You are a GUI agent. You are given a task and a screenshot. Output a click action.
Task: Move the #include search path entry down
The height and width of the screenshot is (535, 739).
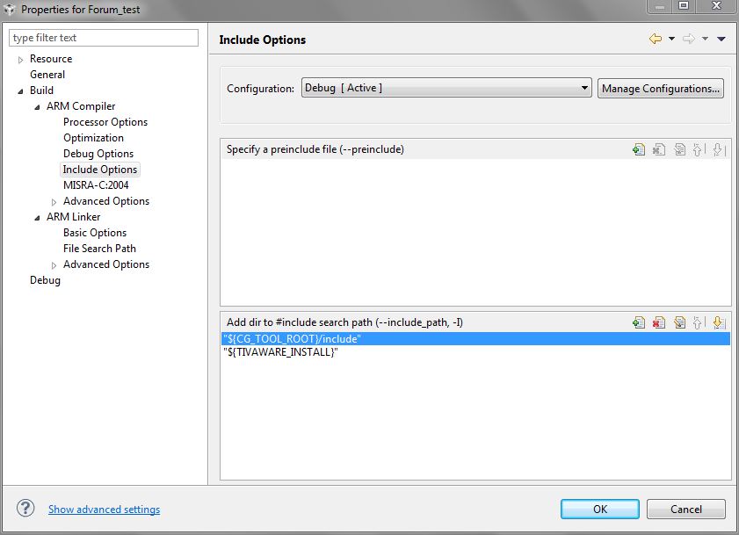point(719,323)
